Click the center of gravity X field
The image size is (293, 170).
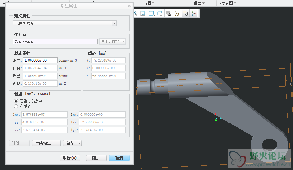[x=108, y=60]
